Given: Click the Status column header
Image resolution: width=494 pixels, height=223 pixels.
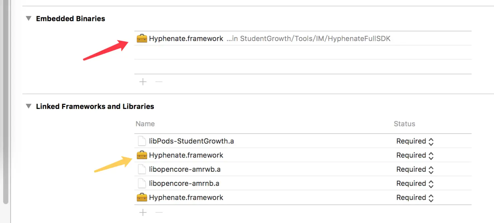Looking at the screenshot, I should pos(404,124).
